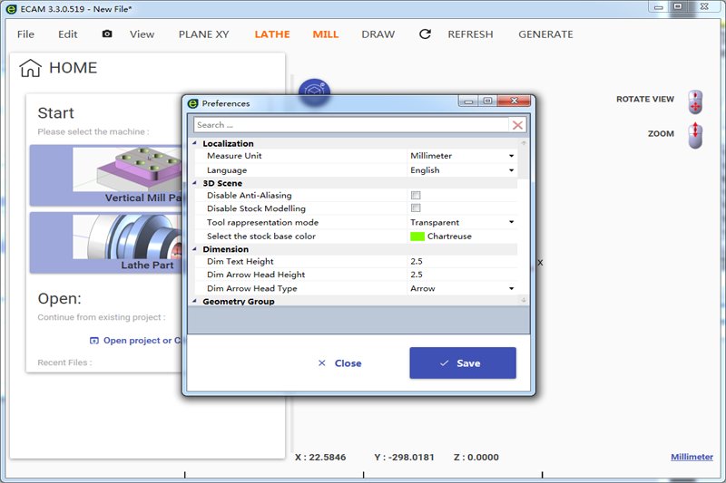Click the Preferences dialog logo icon
This screenshot has height=483, width=726.
193,103
